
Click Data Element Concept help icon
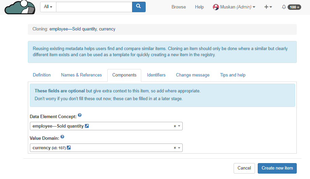(x=80, y=115)
